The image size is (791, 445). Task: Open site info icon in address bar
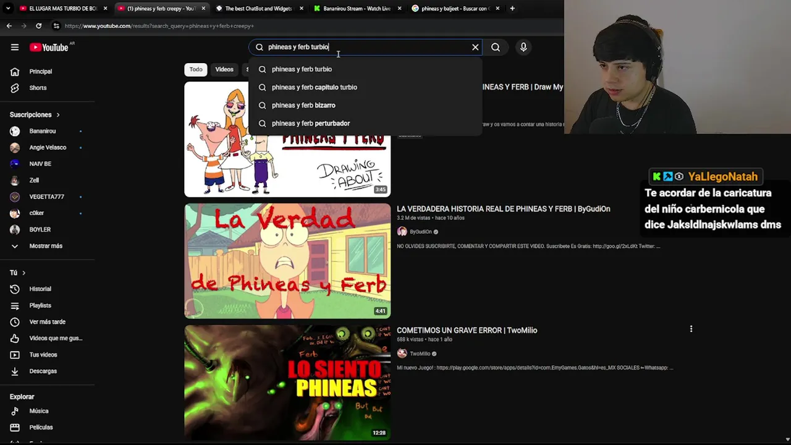pyautogui.click(x=56, y=26)
